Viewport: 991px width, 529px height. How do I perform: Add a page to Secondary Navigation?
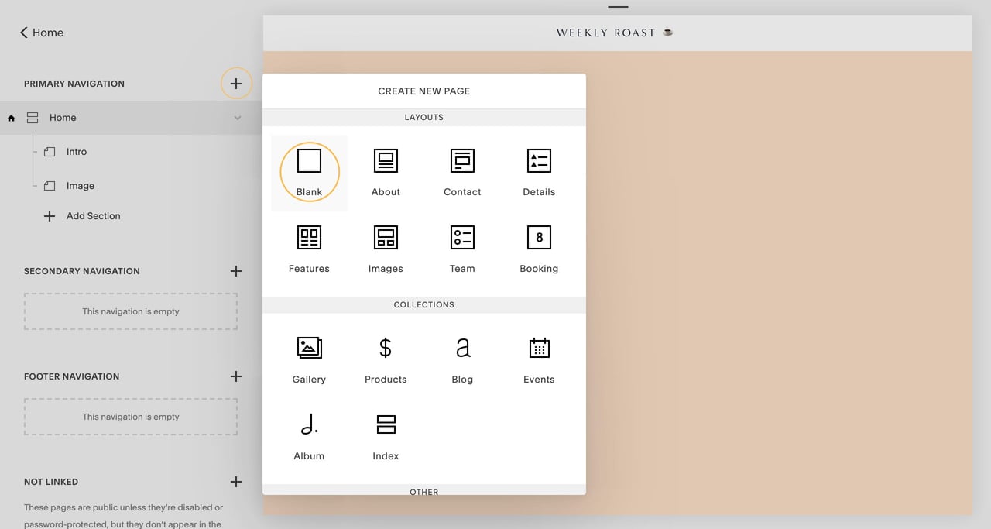click(x=236, y=271)
